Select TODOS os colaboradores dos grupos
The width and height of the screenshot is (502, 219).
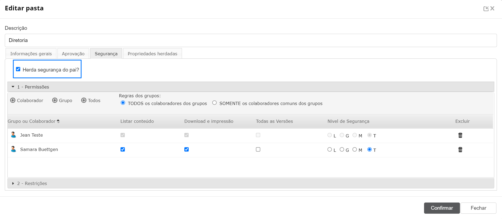pyautogui.click(x=123, y=103)
